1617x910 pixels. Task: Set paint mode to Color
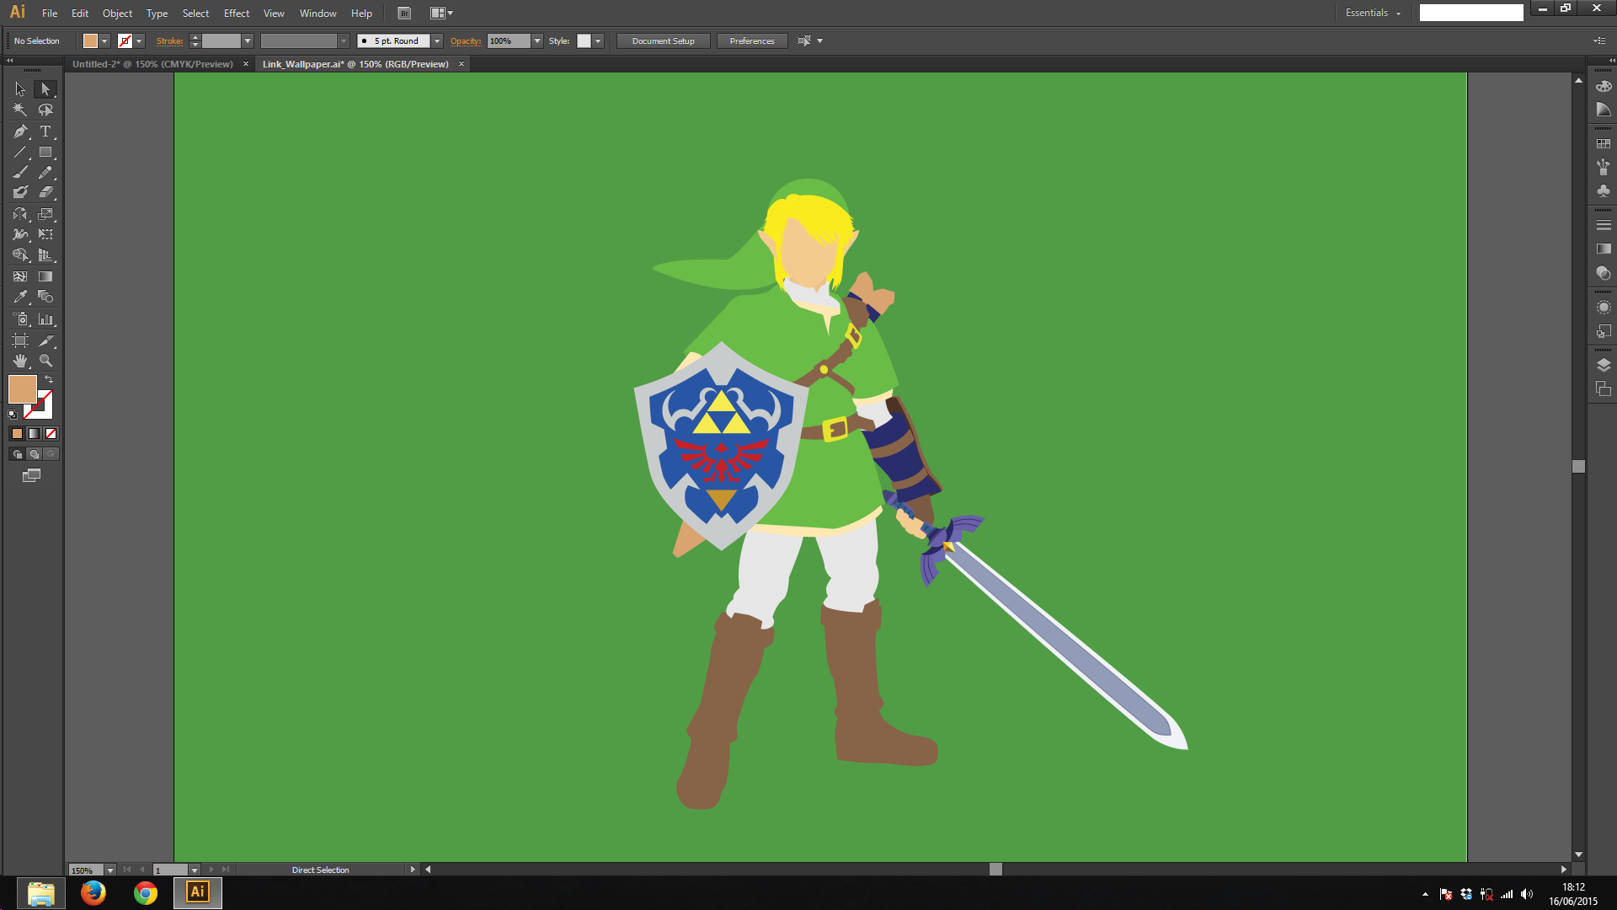[17, 434]
